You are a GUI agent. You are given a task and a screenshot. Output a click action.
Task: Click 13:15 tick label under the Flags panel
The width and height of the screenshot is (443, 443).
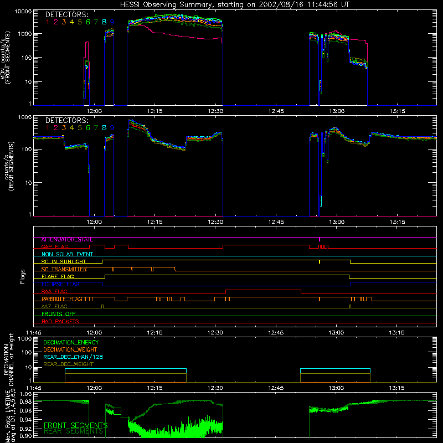point(396,333)
